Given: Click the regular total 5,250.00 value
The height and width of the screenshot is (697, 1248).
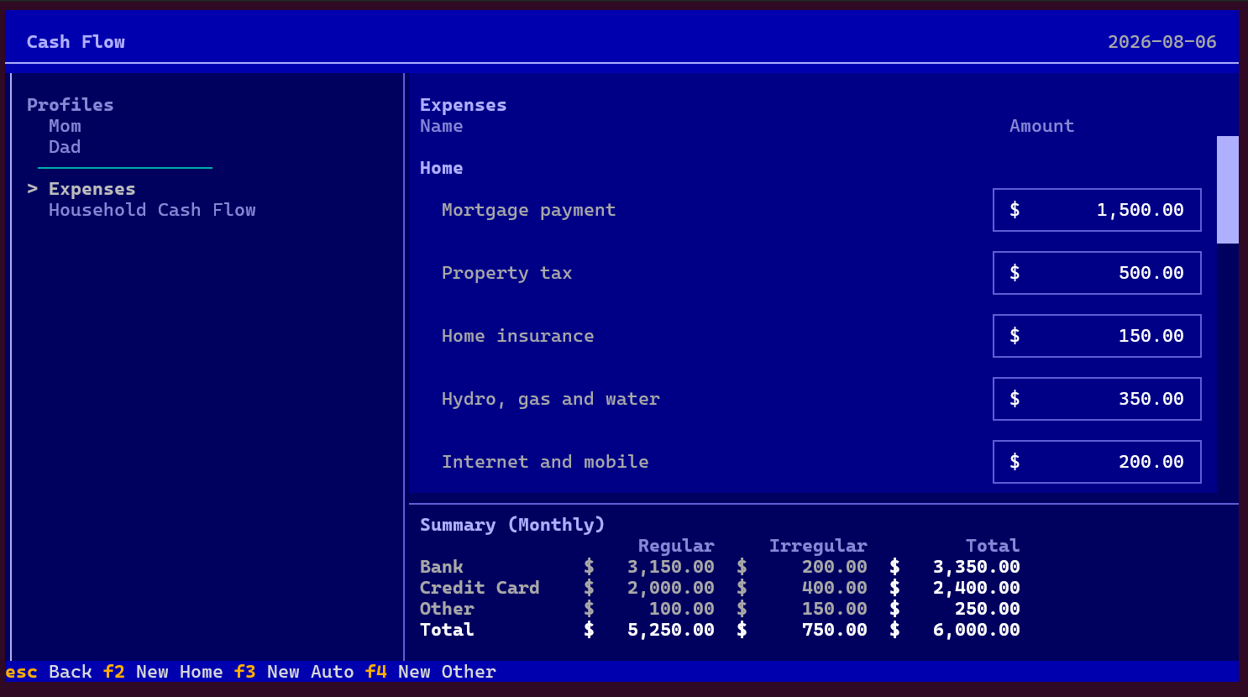Looking at the screenshot, I should point(670,630).
